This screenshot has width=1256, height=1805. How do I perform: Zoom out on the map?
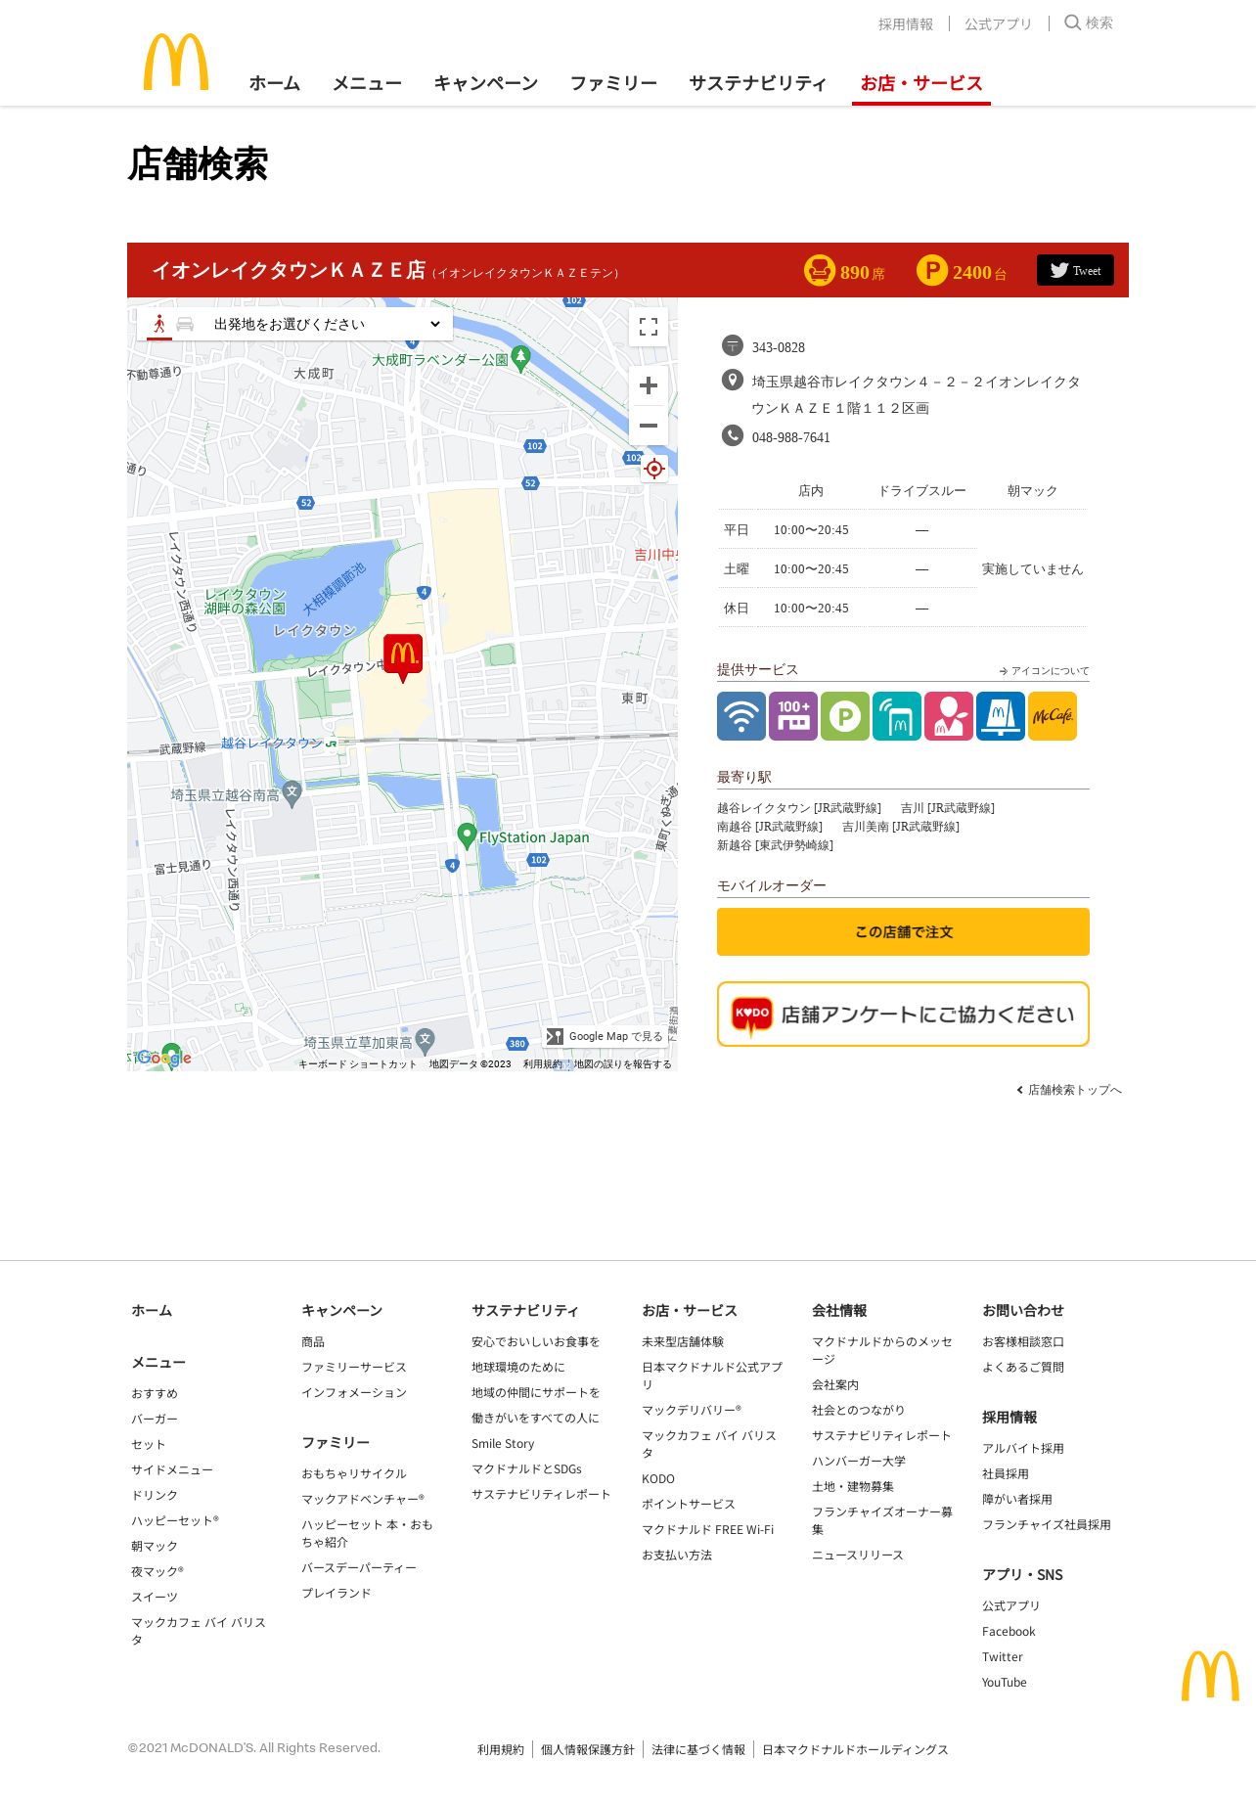click(649, 426)
